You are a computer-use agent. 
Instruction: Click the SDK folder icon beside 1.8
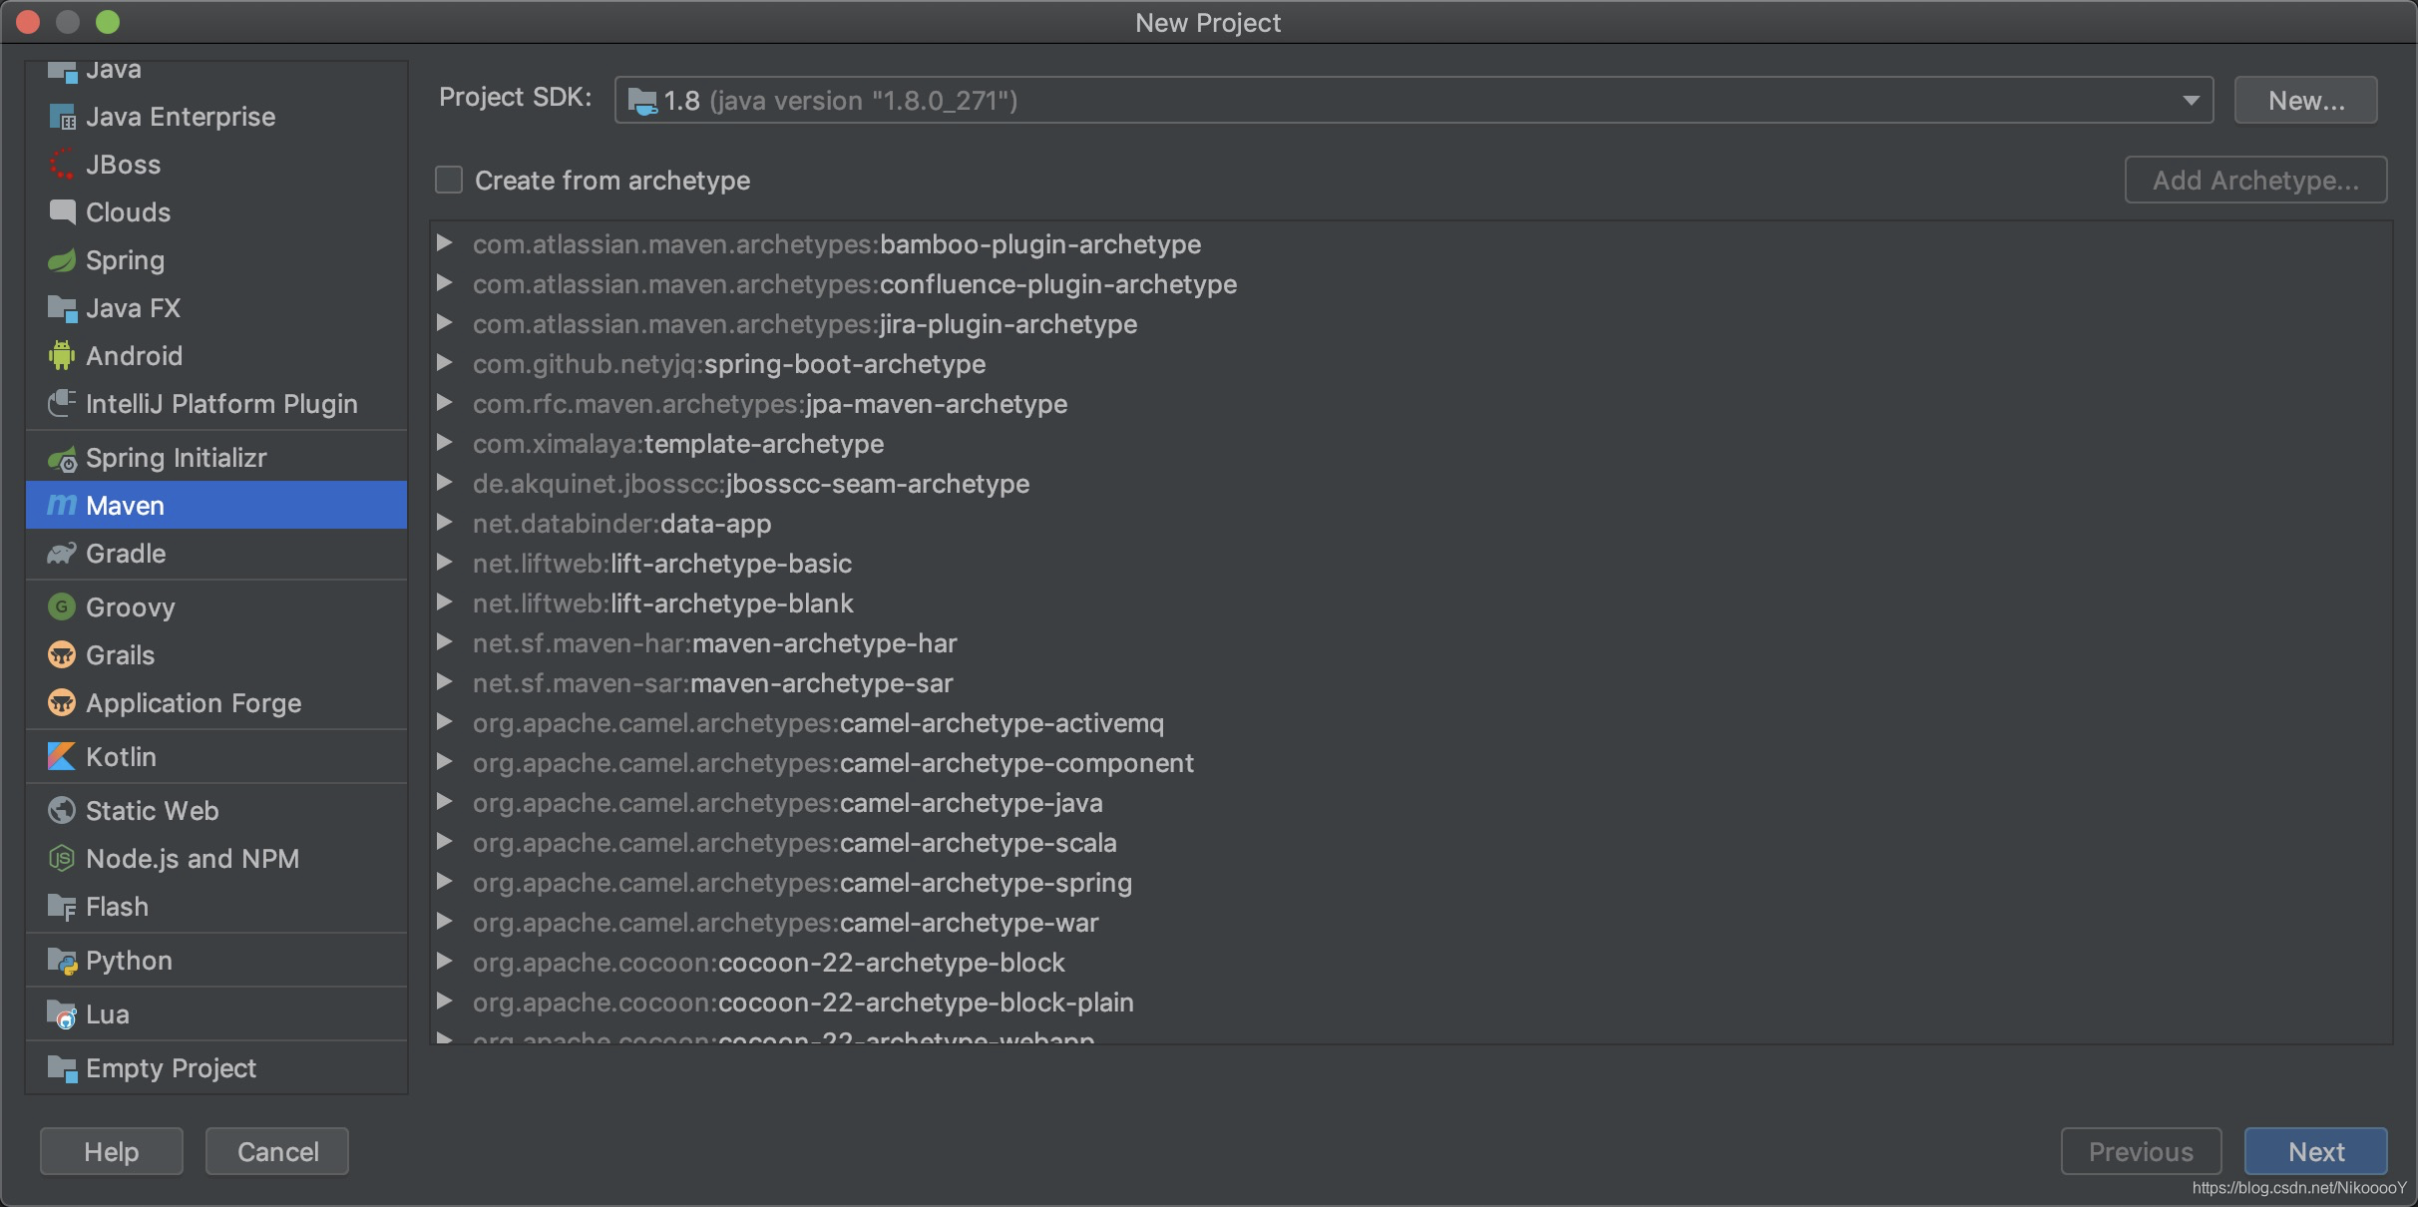(x=642, y=101)
